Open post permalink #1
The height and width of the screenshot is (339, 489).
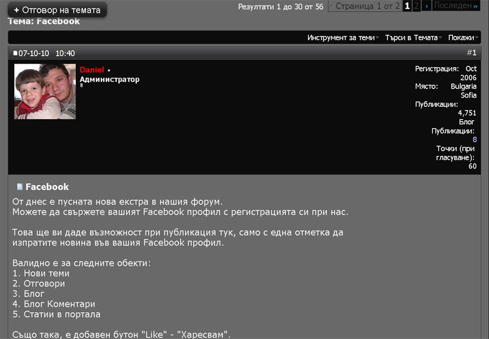tap(471, 53)
